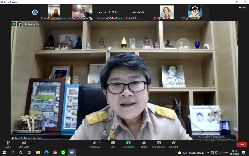Select the man in jacket video thumbnail
The height and width of the screenshot is (156, 249).
click(x=82, y=12)
